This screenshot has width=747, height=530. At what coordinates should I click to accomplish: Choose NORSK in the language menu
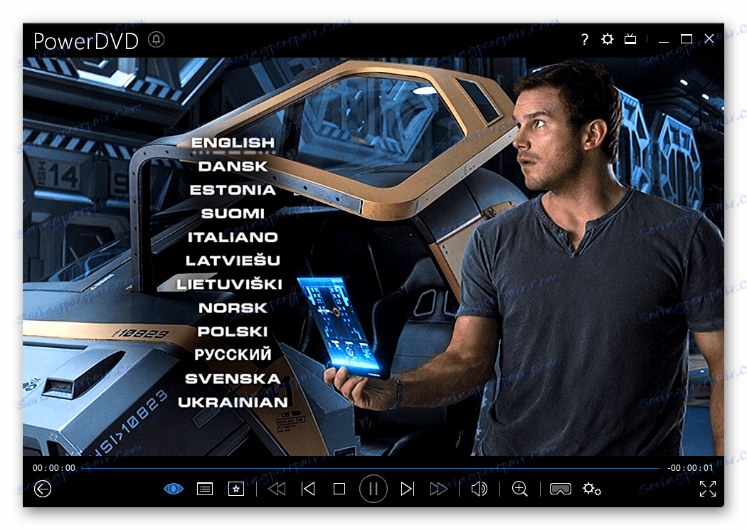233,308
